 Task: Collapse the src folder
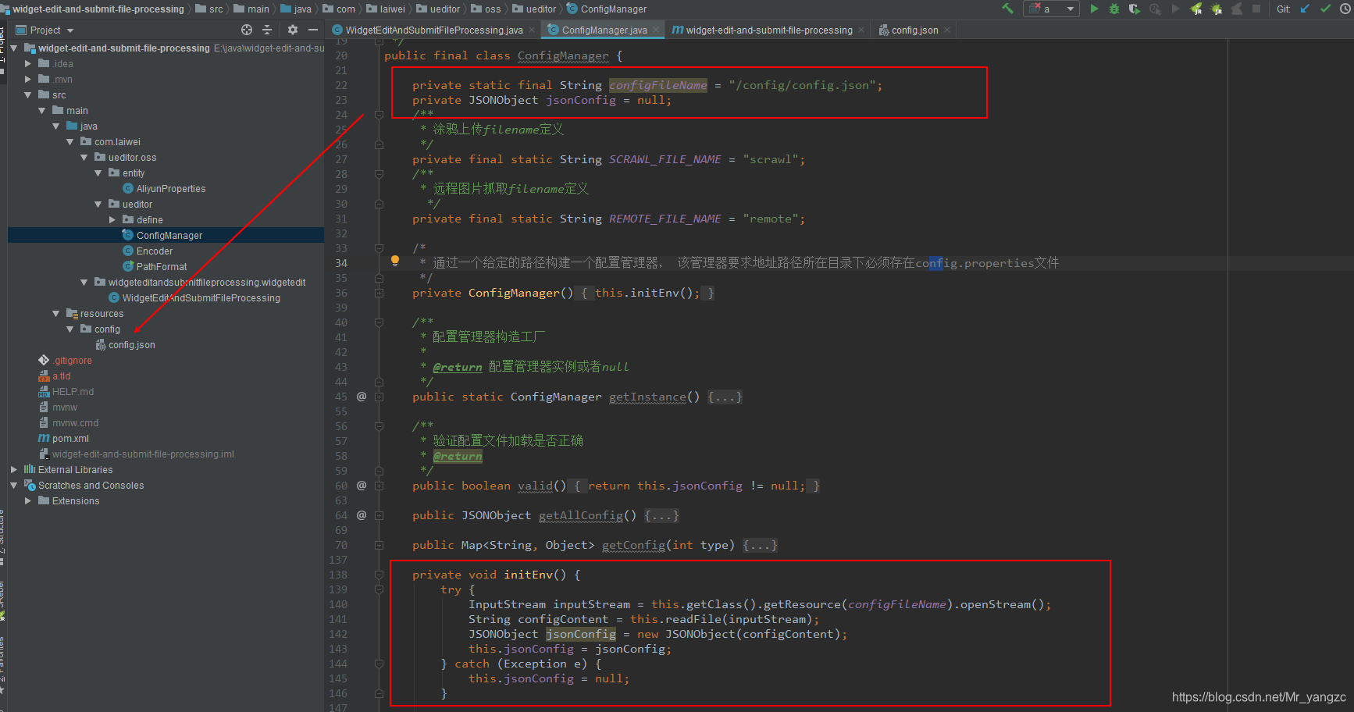click(x=28, y=94)
